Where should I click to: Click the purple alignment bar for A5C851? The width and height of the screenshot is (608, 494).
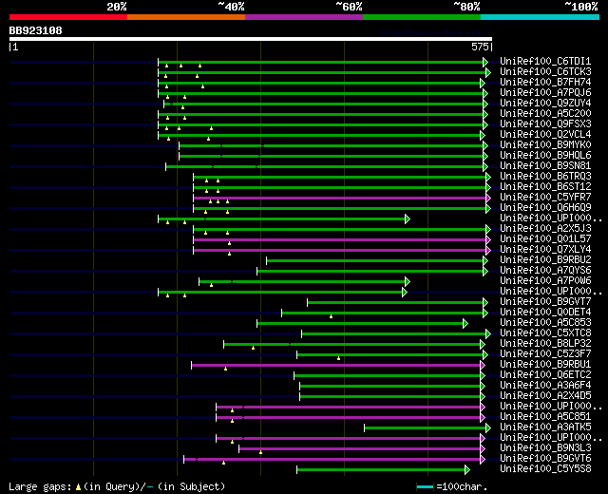349,418
